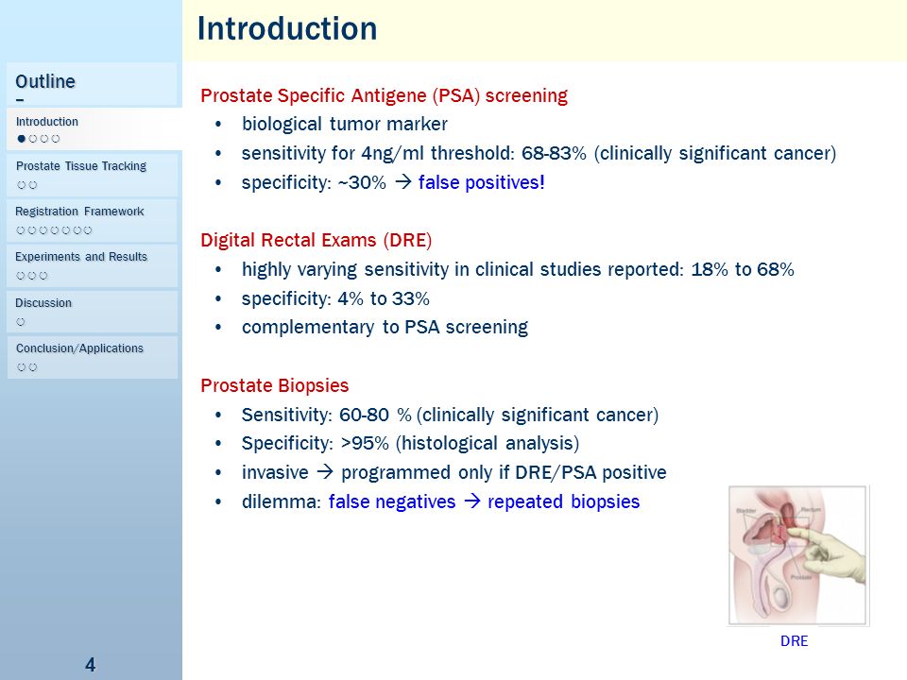Select the filled progress dot under Introduction
The height and width of the screenshot is (680, 907).
pos(22,139)
